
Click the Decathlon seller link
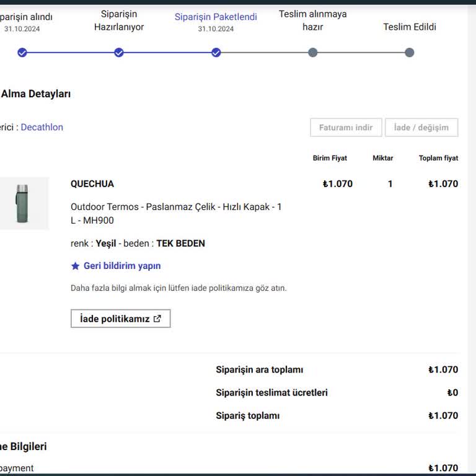click(42, 127)
